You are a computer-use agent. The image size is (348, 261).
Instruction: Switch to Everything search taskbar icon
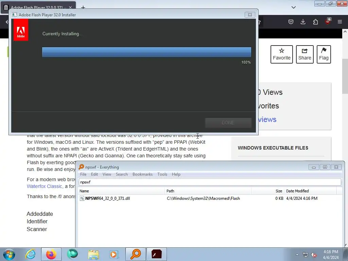[x=135, y=254]
